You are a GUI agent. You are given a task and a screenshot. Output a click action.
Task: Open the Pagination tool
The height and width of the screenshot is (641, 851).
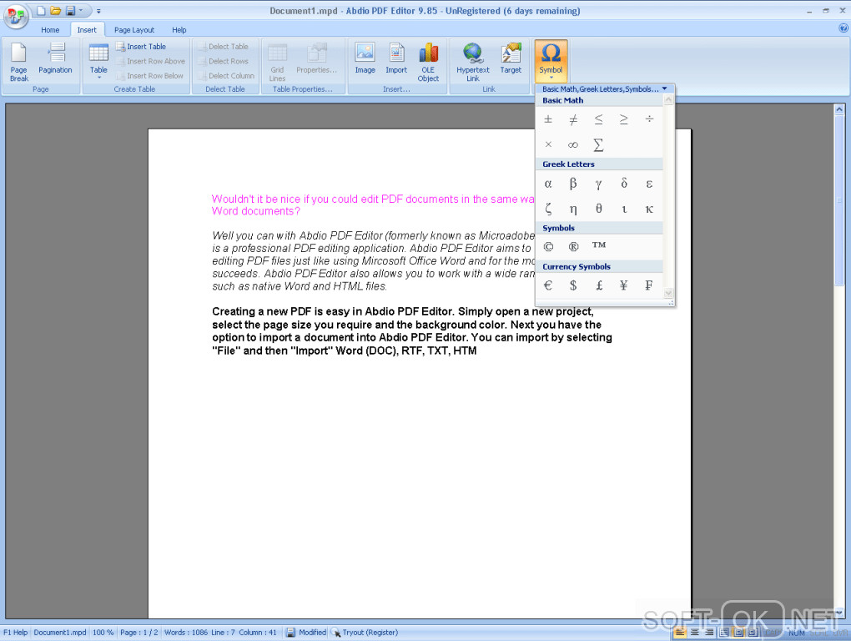pyautogui.click(x=55, y=58)
